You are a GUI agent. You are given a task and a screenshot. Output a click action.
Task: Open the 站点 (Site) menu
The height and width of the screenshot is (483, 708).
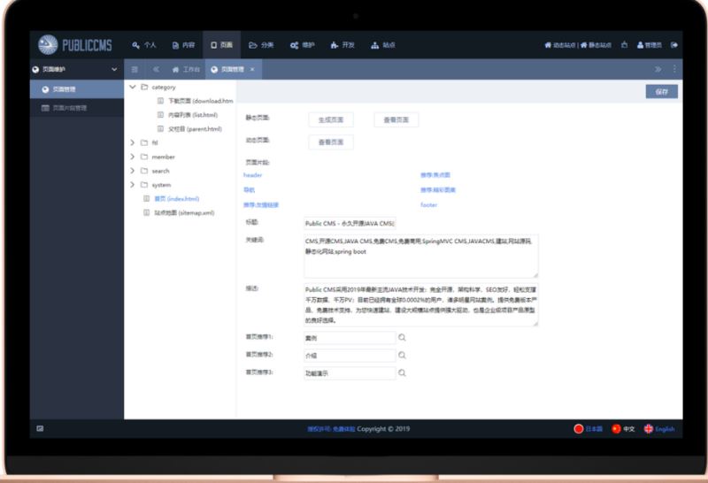(x=383, y=45)
